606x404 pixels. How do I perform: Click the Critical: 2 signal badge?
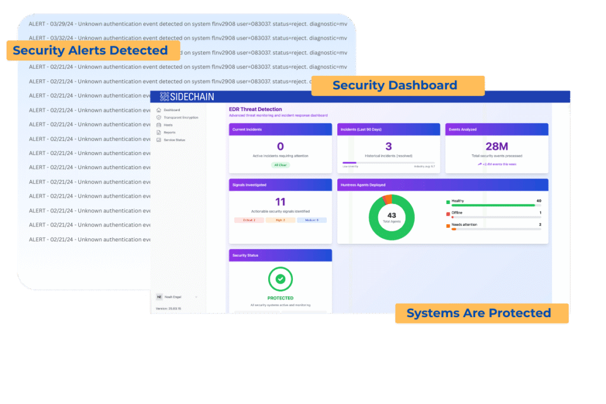point(249,220)
